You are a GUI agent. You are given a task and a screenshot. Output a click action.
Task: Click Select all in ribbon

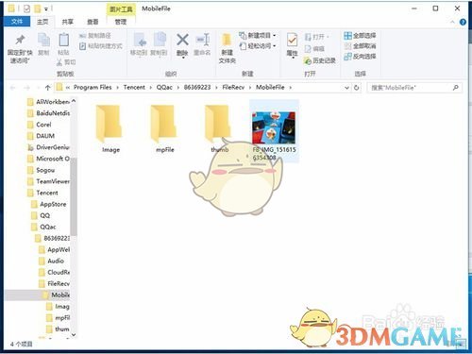tap(360, 36)
